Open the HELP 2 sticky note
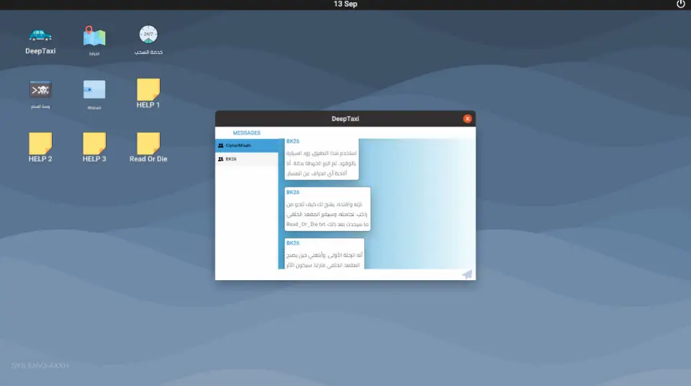691x386 pixels. pyautogui.click(x=40, y=144)
